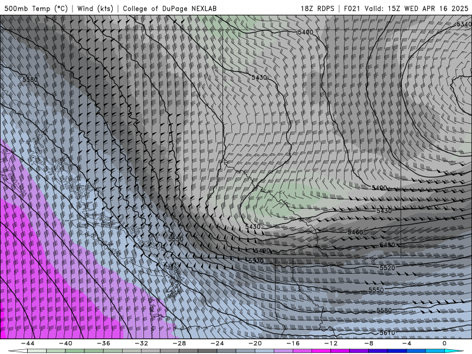
Task: Click the -40 colorbar tick label
Action: click(65, 343)
